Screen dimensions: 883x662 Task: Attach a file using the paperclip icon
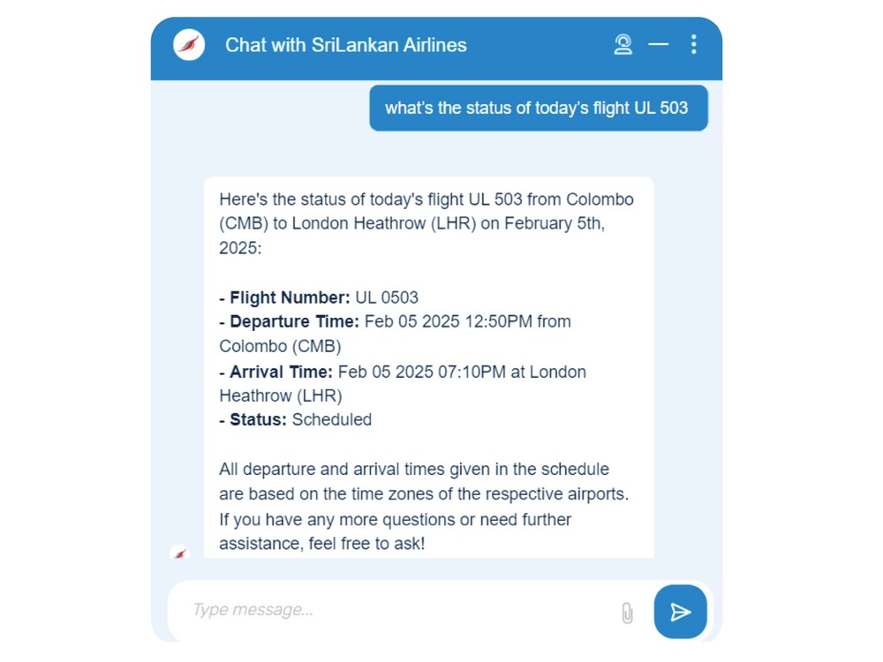point(627,613)
